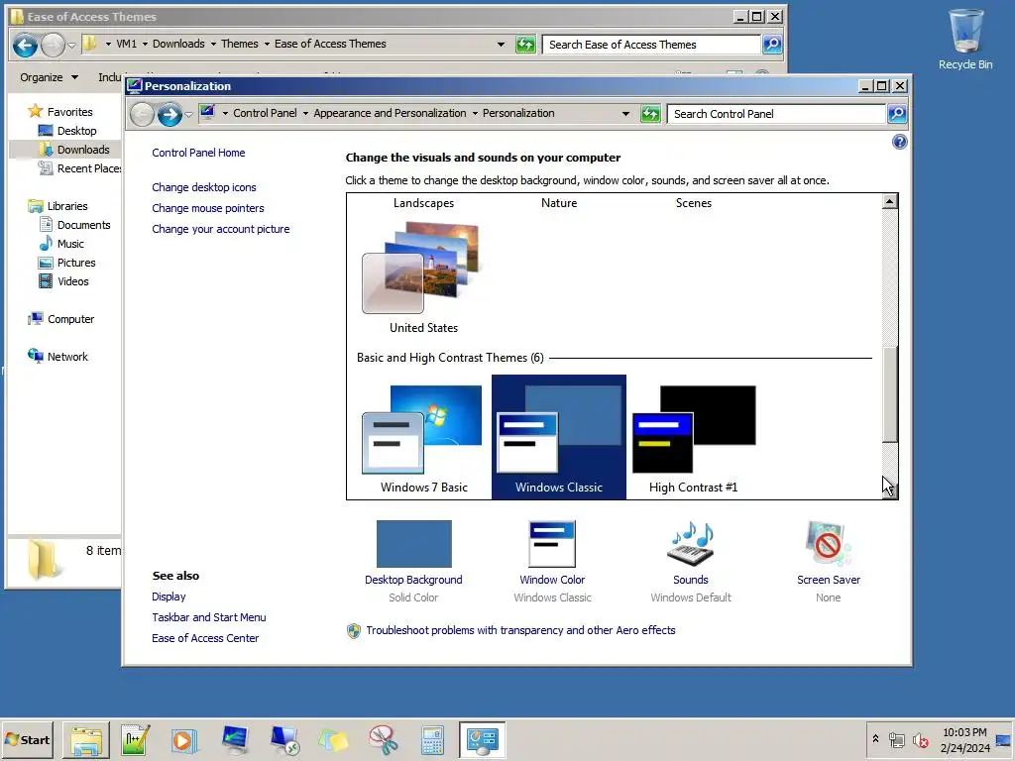Click theme list scrollbar thumb

[x=890, y=394]
